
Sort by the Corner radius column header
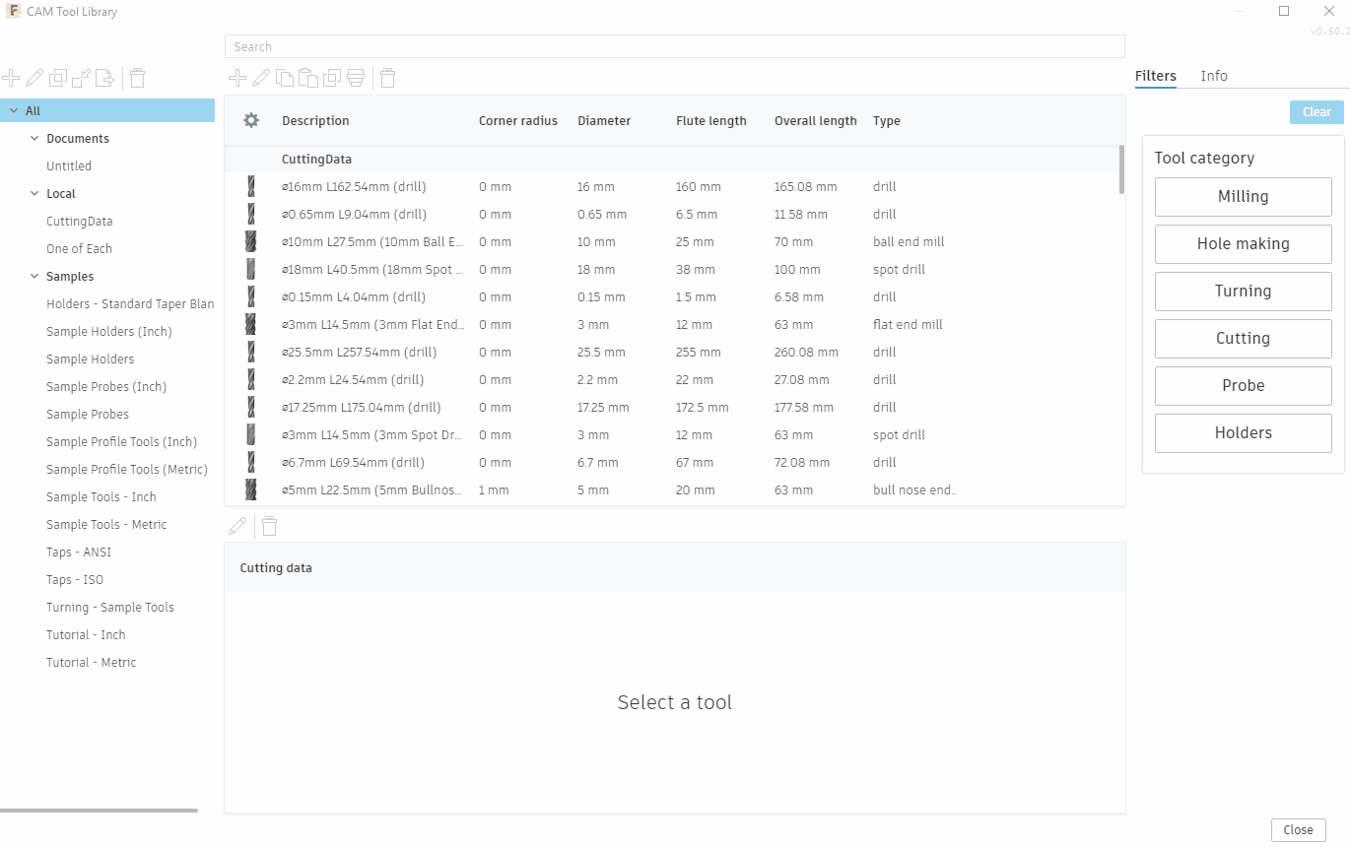point(518,121)
